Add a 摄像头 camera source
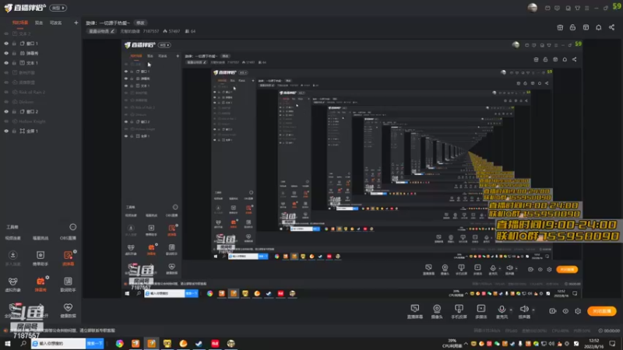 pyautogui.click(x=437, y=311)
